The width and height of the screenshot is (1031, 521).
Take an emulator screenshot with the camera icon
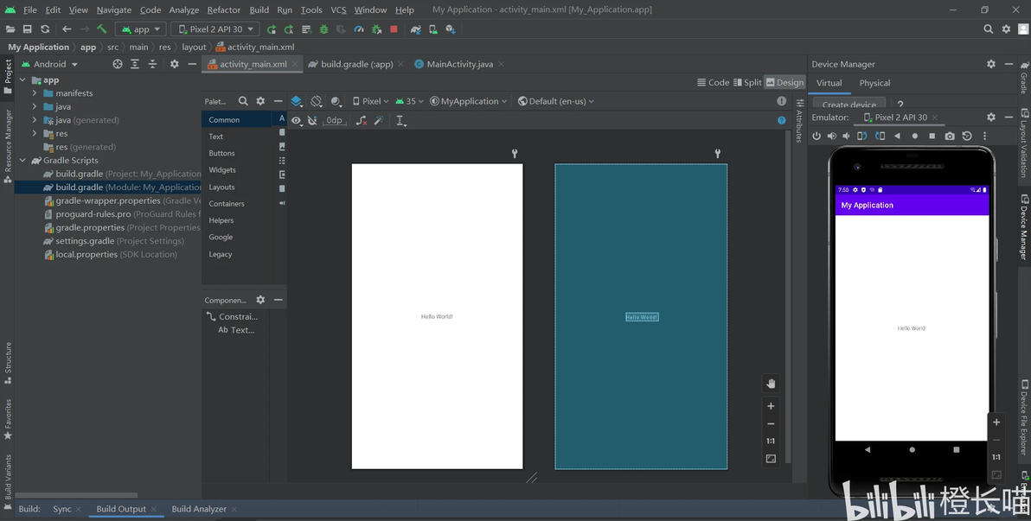(x=950, y=136)
